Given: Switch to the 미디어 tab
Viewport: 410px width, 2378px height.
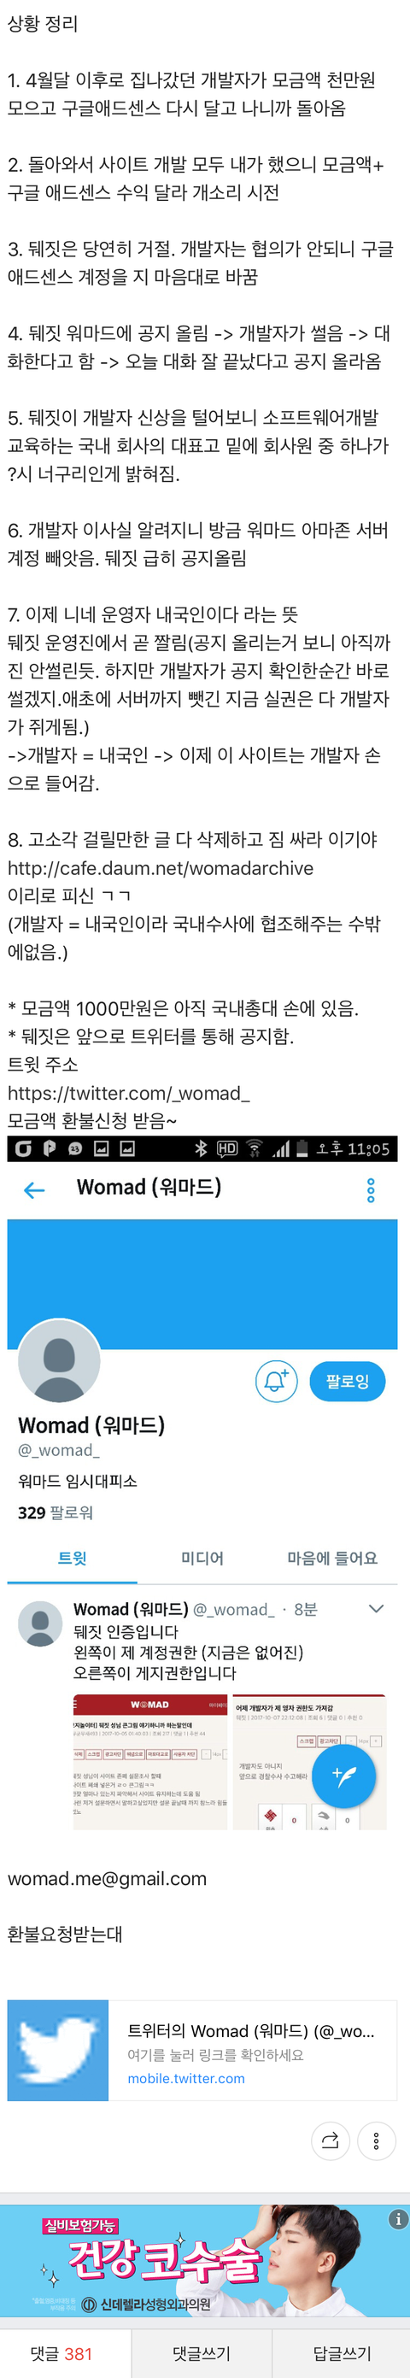Looking at the screenshot, I should click(202, 1558).
